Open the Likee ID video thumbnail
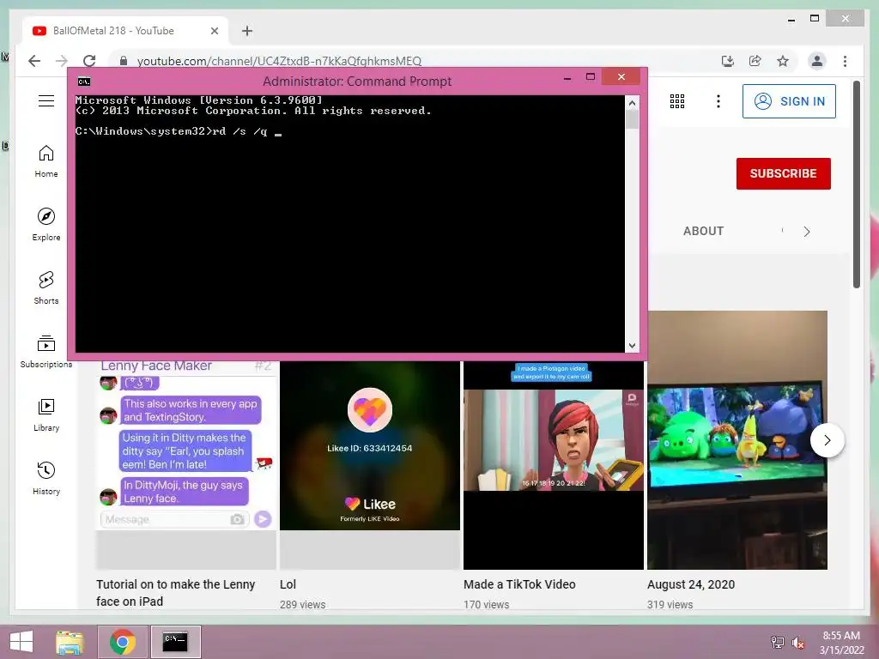879x659 pixels. 370,465
